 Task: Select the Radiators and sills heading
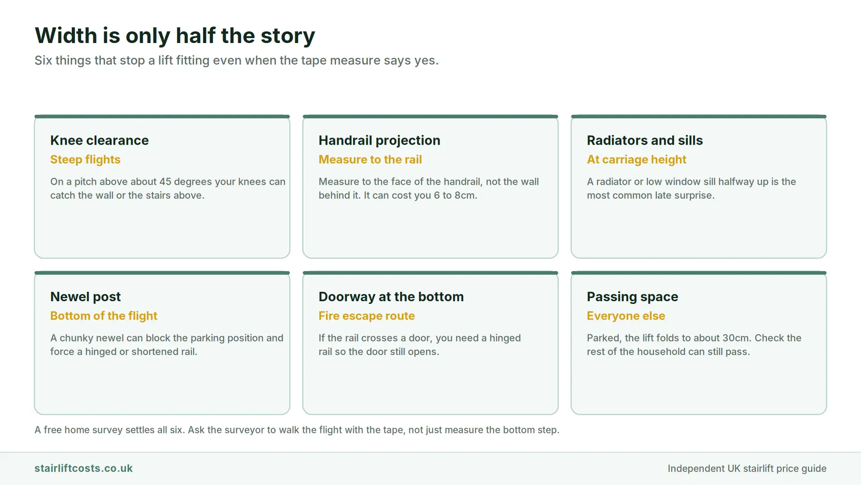tap(644, 140)
